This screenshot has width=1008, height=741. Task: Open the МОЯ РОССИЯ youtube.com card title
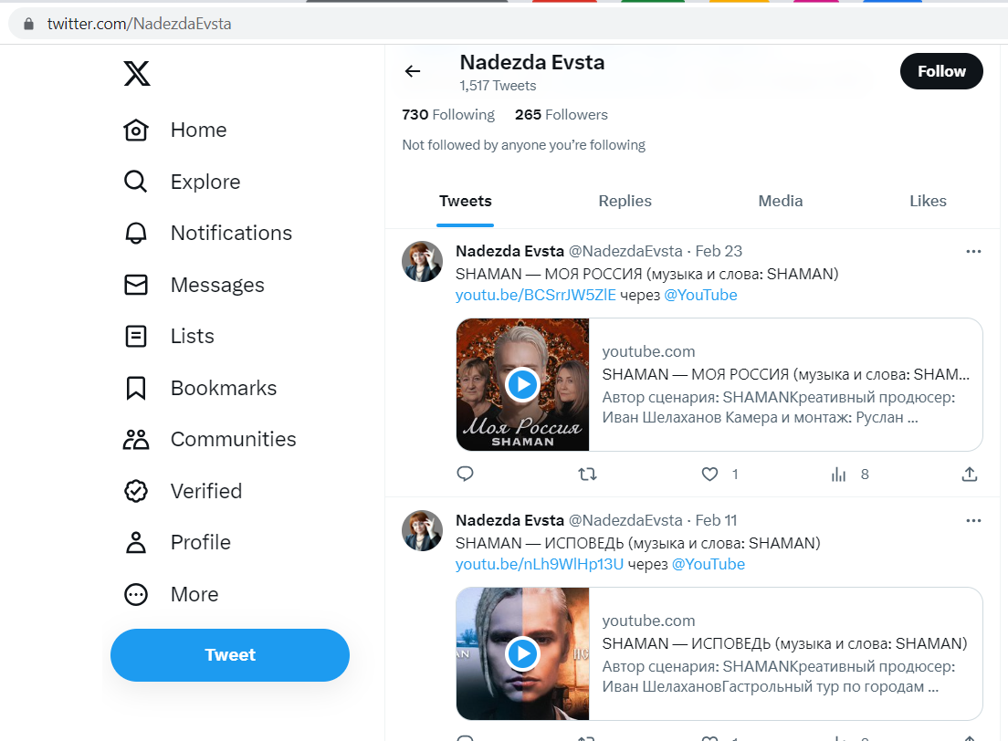[x=785, y=374]
